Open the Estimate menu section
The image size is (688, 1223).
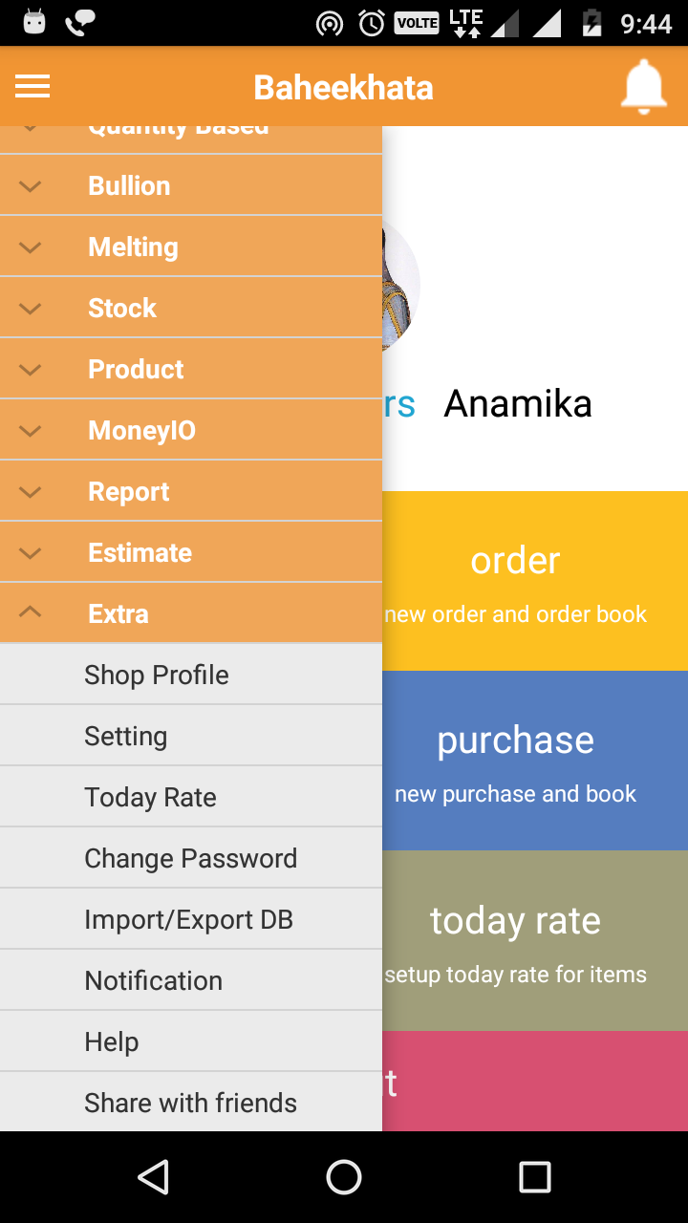click(x=140, y=553)
